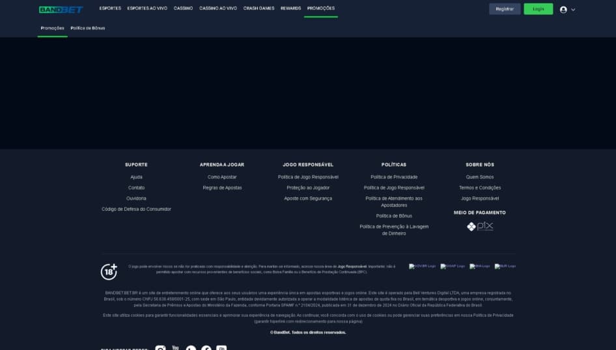Open the YouTube social icon
Image resolution: width=616 pixels, height=350 pixels.
[x=175, y=348]
